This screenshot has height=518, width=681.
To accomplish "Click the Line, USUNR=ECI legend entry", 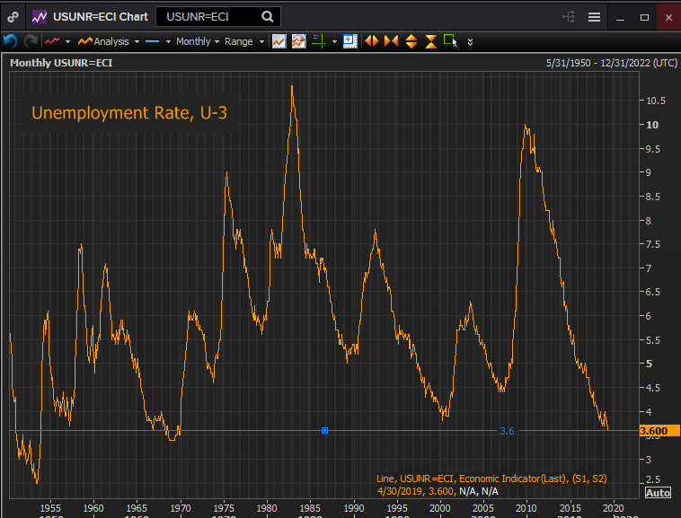I will [491, 478].
